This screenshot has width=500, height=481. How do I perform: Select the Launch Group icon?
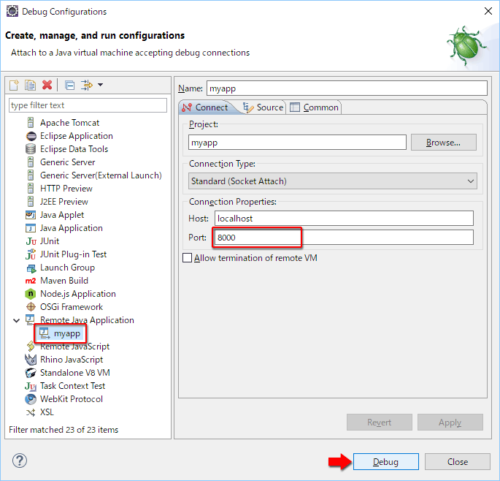pyautogui.click(x=31, y=268)
